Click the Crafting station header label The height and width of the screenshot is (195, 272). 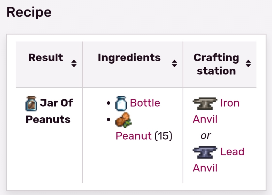tap(216, 64)
